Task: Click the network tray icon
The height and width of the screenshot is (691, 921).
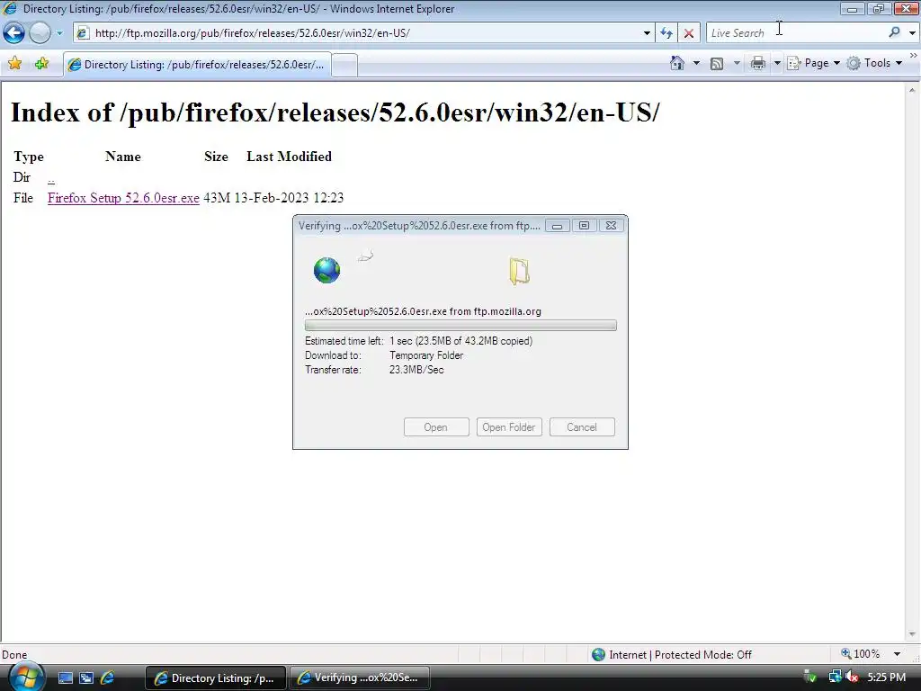Action: click(835, 678)
